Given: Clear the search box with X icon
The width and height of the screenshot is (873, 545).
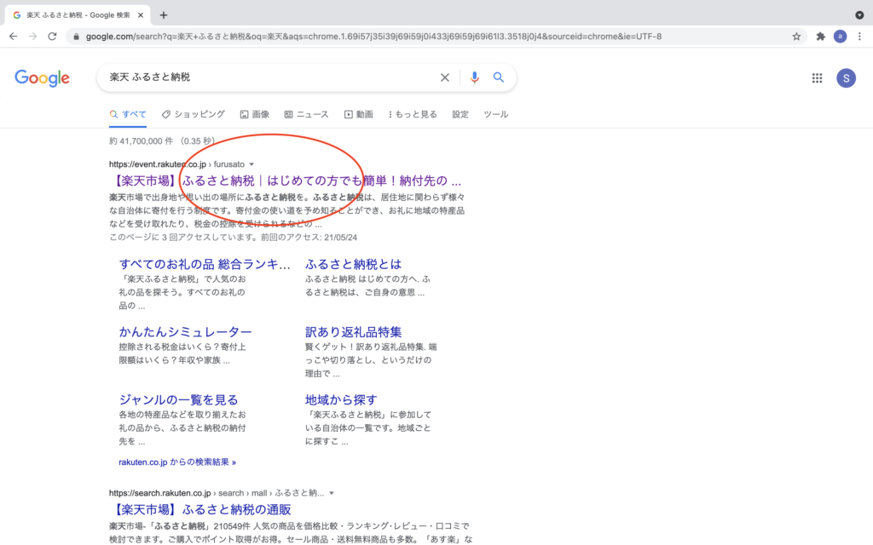Looking at the screenshot, I should [x=444, y=77].
